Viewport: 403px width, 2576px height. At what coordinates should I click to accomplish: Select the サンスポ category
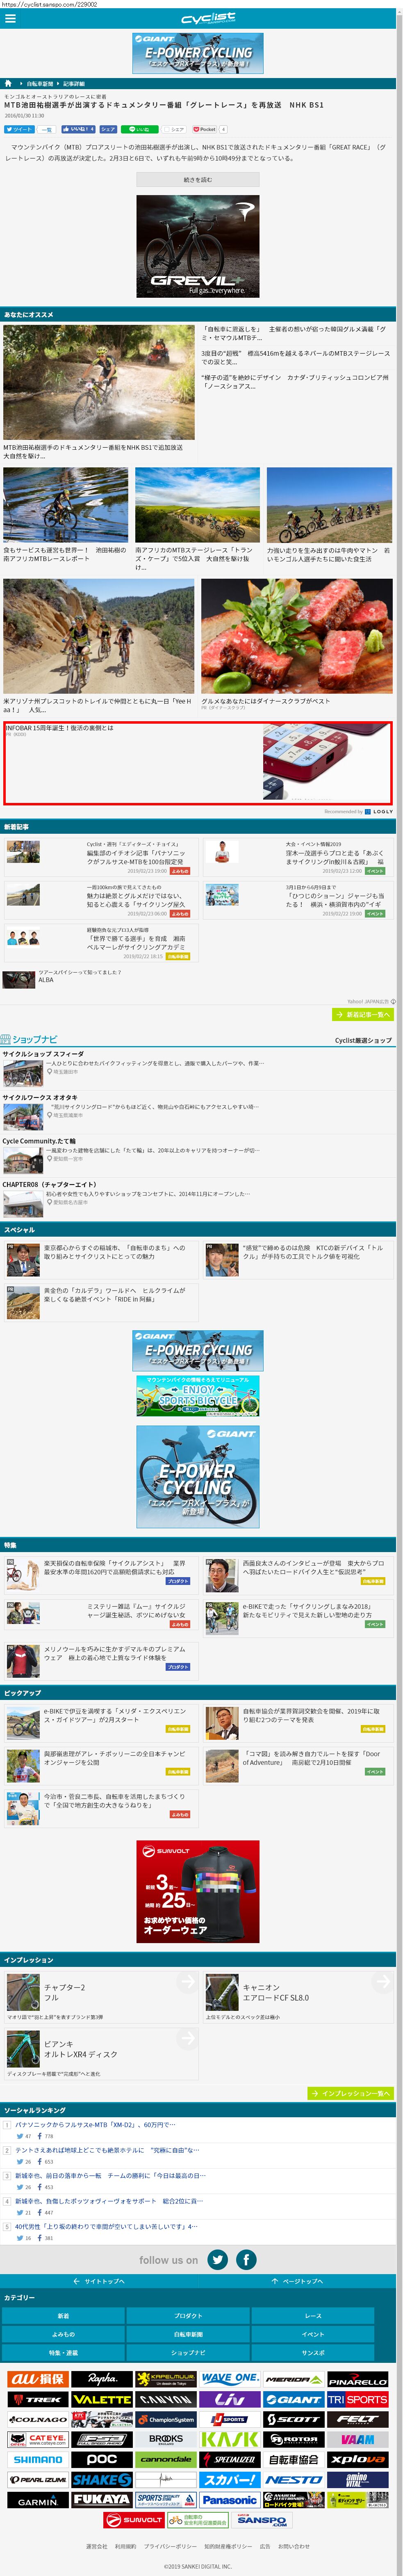point(313,2353)
